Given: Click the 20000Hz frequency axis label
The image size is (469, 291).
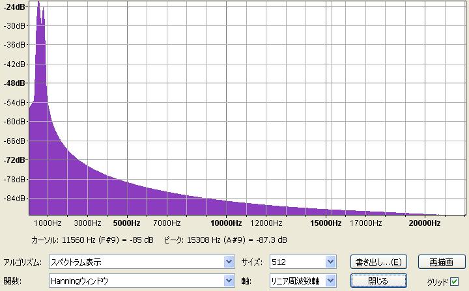Looking at the screenshot, I should tap(425, 223).
